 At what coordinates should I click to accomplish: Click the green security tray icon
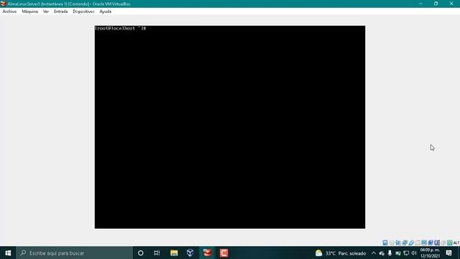(397, 253)
